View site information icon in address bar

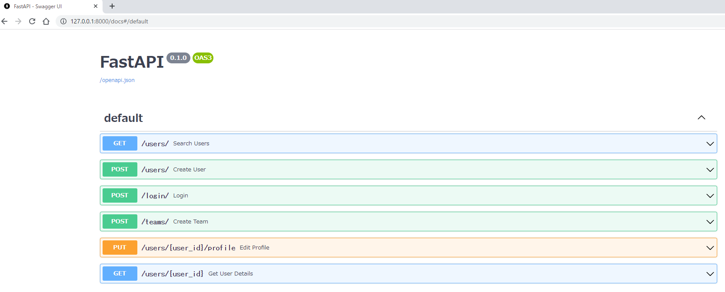[x=63, y=21]
